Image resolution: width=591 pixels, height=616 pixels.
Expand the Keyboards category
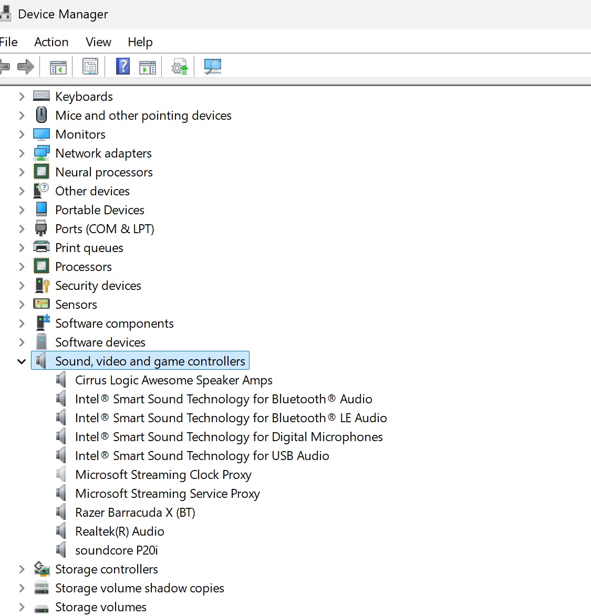(x=22, y=96)
